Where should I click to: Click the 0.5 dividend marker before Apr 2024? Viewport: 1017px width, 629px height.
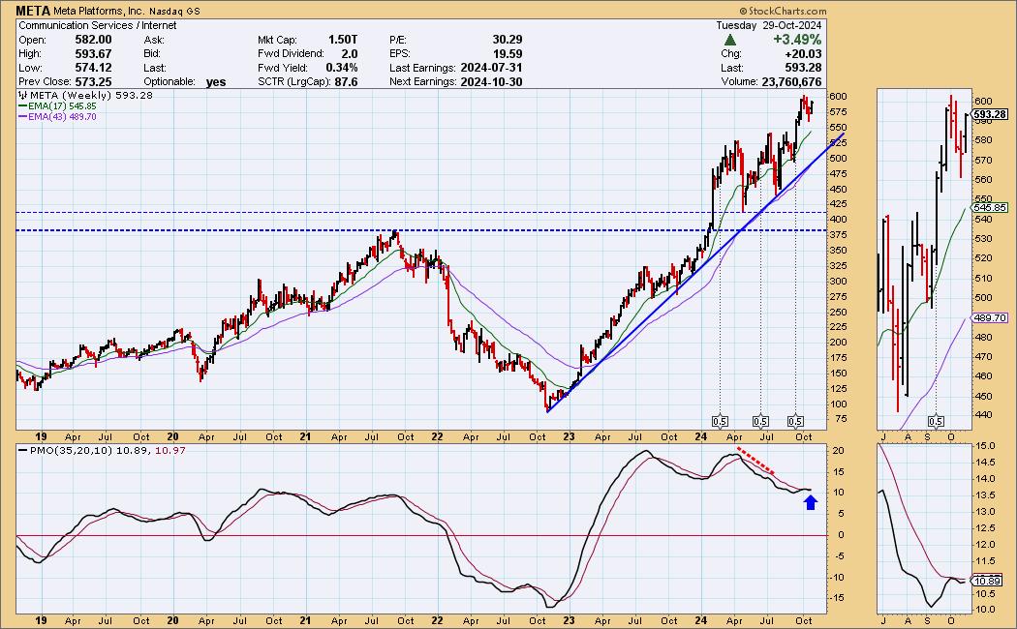coord(720,422)
